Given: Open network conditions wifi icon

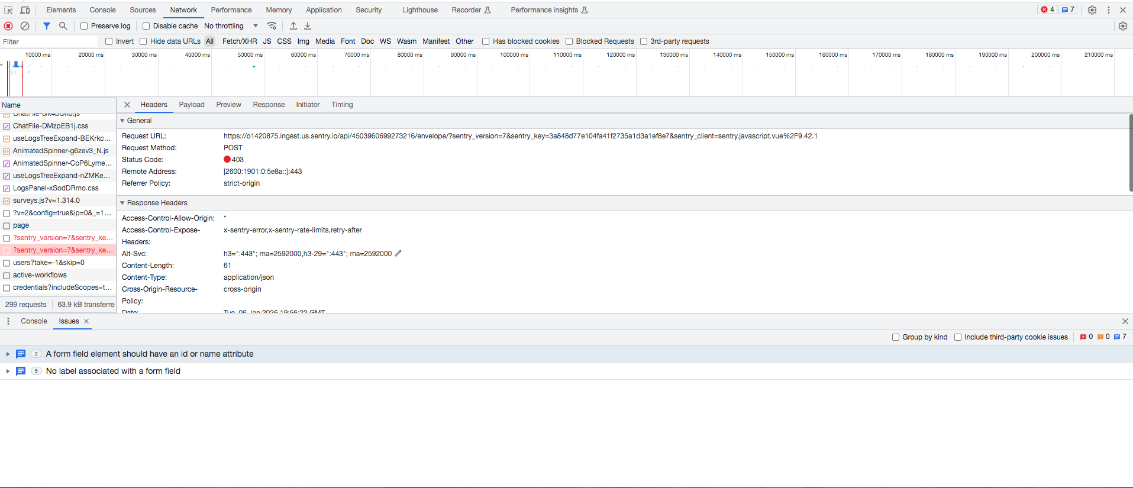Looking at the screenshot, I should point(272,26).
